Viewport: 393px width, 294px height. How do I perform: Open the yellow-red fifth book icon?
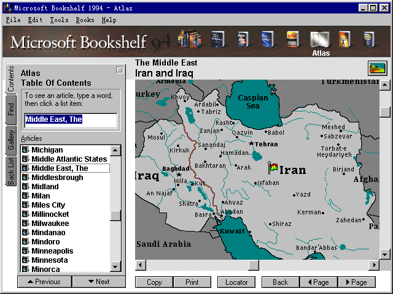coord(292,39)
